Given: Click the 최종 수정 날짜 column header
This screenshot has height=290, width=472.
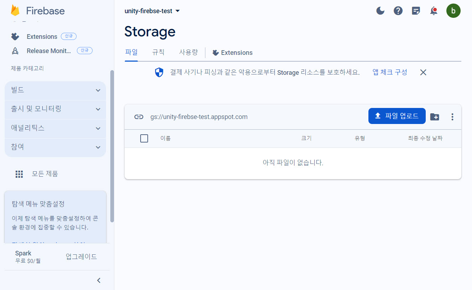Looking at the screenshot, I should click(425, 138).
